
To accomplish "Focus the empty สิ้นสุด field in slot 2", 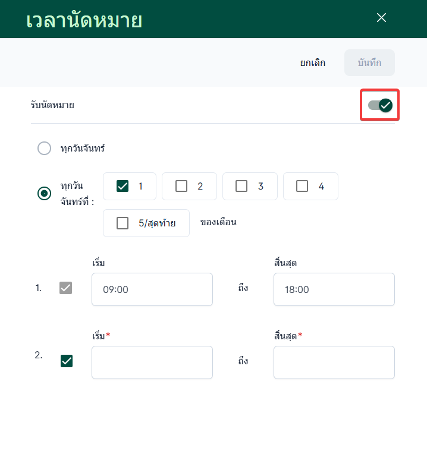I will 334,362.
